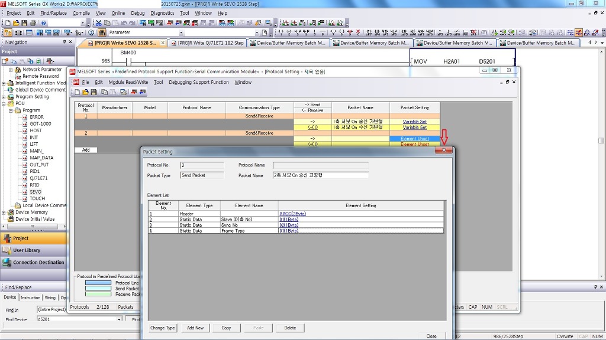Click the Packet Name input field
The width and height of the screenshot is (606, 340).
coord(320,175)
